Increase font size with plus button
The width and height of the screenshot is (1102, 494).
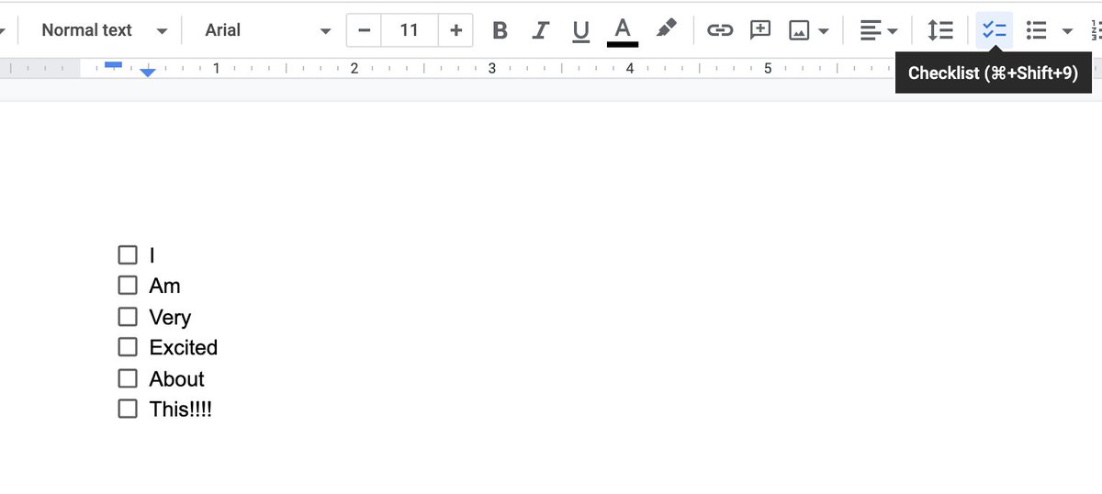[x=455, y=30]
